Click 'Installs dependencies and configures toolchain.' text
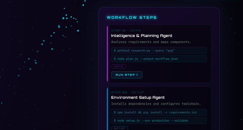 (156, 104)
